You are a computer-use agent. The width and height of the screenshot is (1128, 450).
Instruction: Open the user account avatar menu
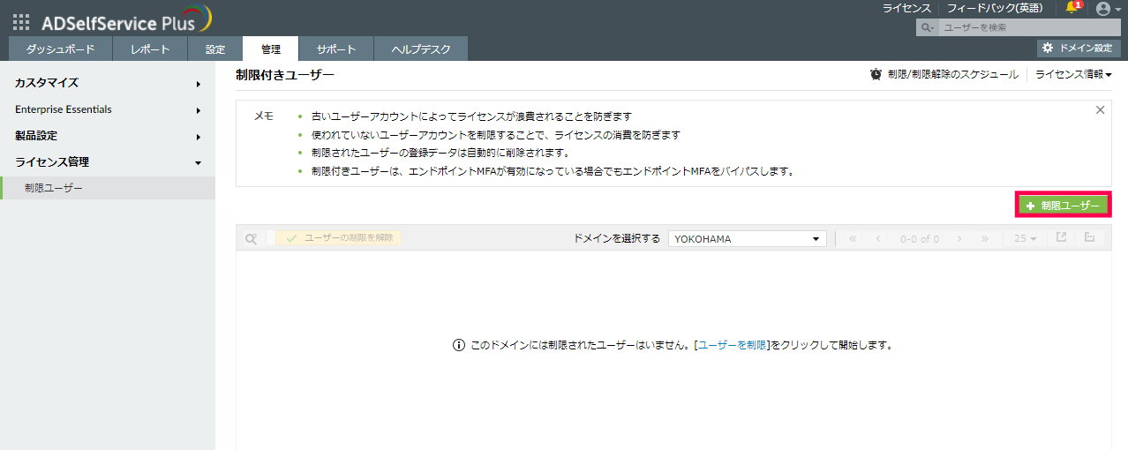1107,8
